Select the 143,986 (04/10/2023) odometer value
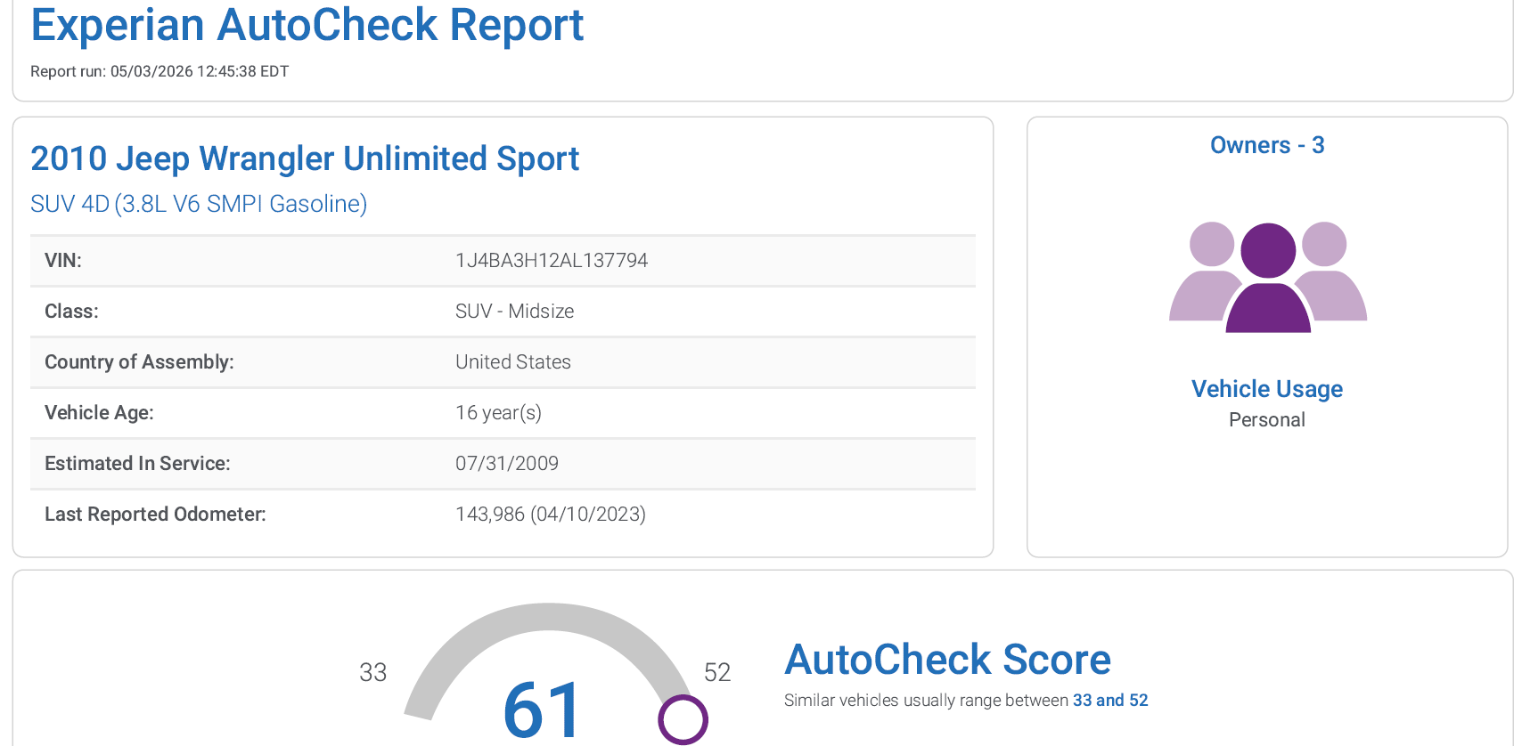This screenshot has height=746, width=1522. (x=551, y=515)
